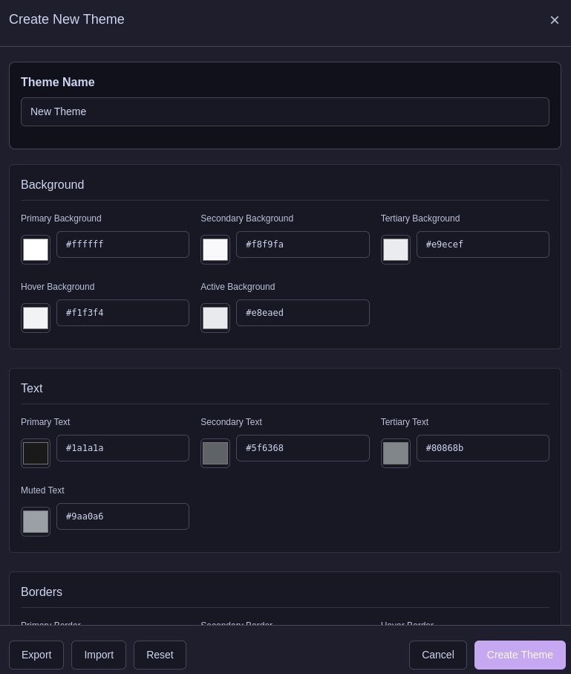The image size is (571, 674).
Task: Click the Primary Text label
Action: pos(45,422)
